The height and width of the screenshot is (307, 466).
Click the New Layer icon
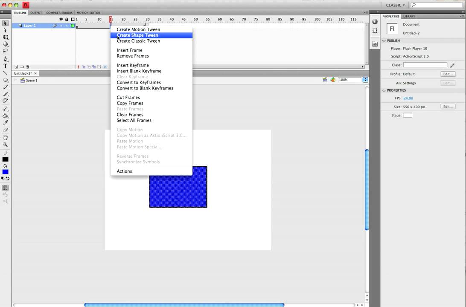click(x=16, y=67)
